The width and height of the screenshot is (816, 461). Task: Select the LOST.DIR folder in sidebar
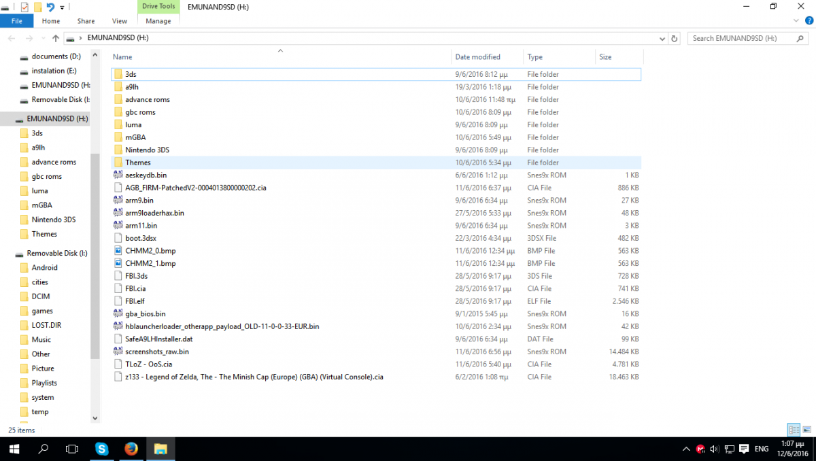[46, 325]
